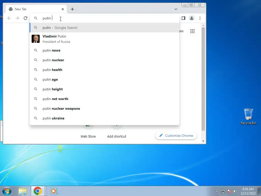Choose the Vladimir Putin entity suggestion

pos(105,39)
